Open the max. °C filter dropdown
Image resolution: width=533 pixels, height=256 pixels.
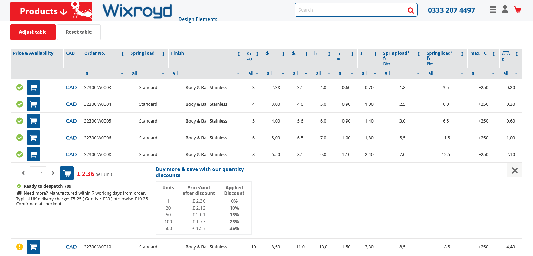click(483, 73)
